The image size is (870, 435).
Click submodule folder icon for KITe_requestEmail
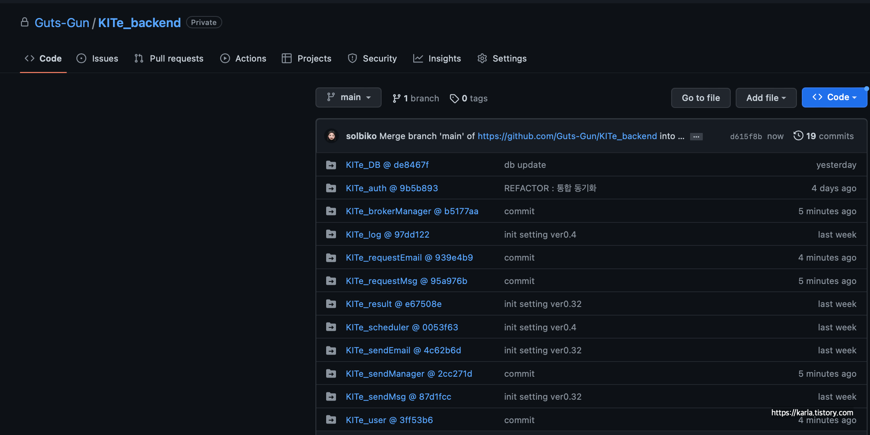(x=331, y=258)
